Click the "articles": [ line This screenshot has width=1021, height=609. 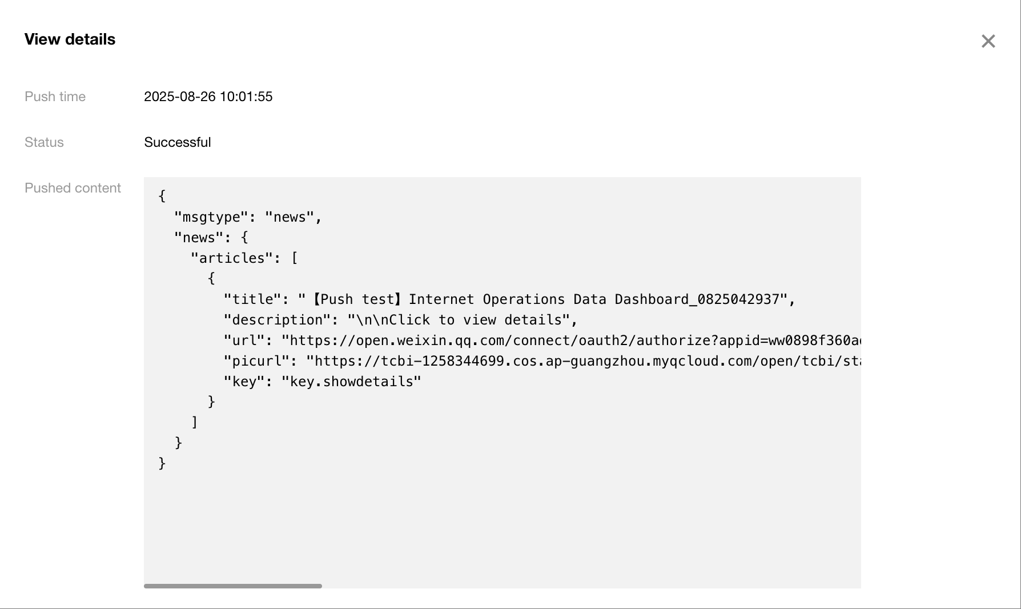(x=244, y=258)
